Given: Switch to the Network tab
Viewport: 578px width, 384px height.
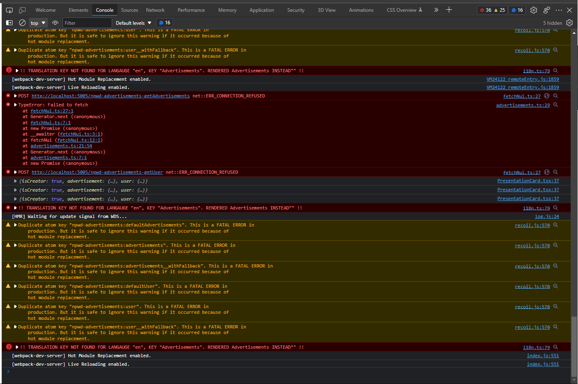Looking at the screenshot, I should (x=155, y=10).
